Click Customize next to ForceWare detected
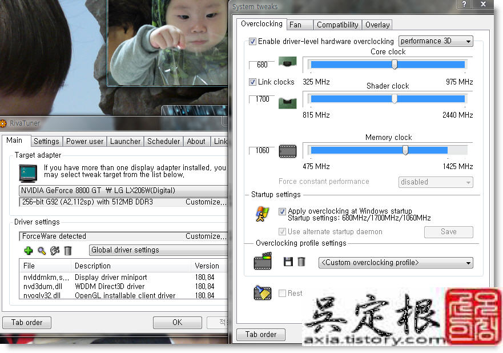Viewport: 503px width, 353px height. pos(206,236)
